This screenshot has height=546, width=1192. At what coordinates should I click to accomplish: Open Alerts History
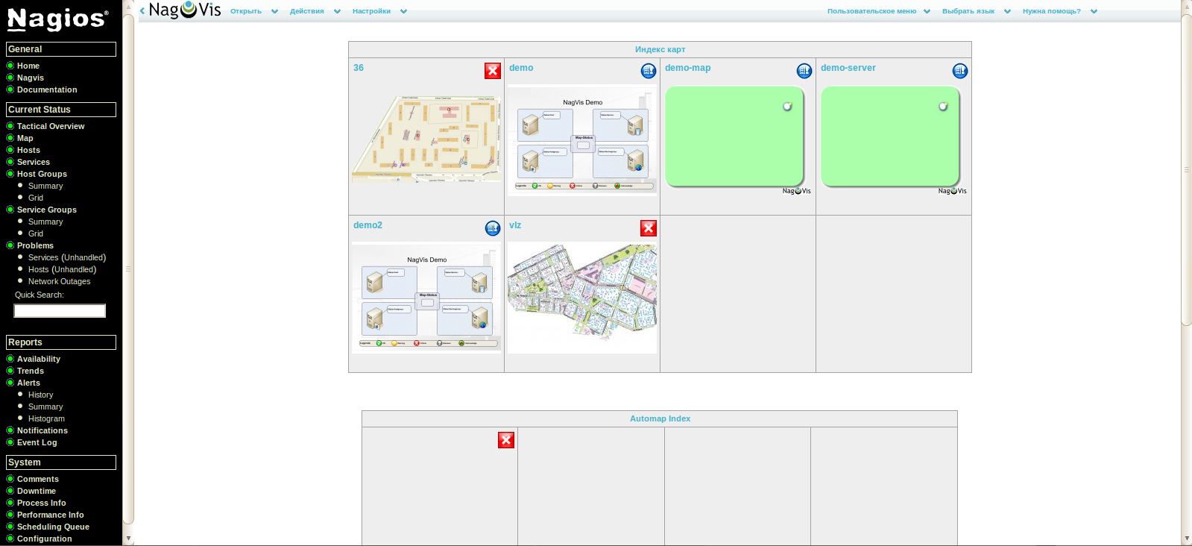click(x=41, y=395)
